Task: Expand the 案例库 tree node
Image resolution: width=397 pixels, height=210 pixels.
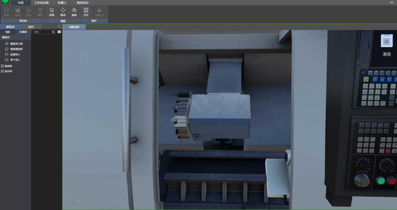Action: tap(3, 66)
